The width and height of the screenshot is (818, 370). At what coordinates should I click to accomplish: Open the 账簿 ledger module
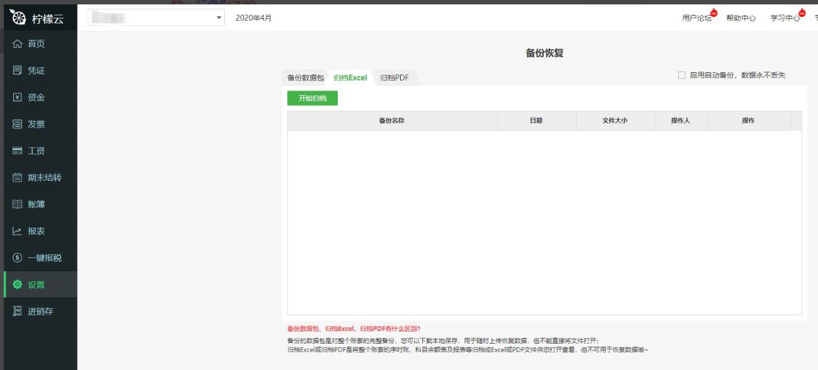38,203
